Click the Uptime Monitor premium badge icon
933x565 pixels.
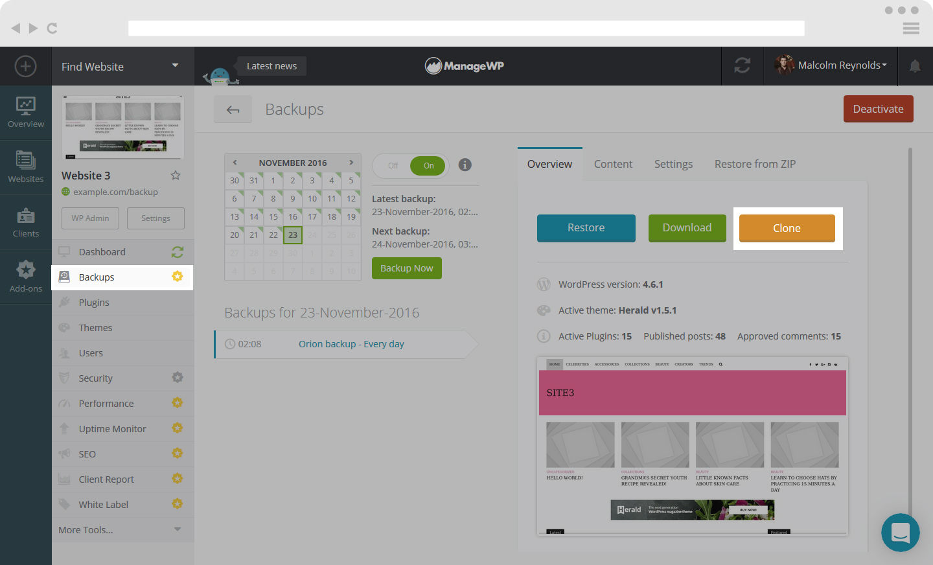click(178, 428)
